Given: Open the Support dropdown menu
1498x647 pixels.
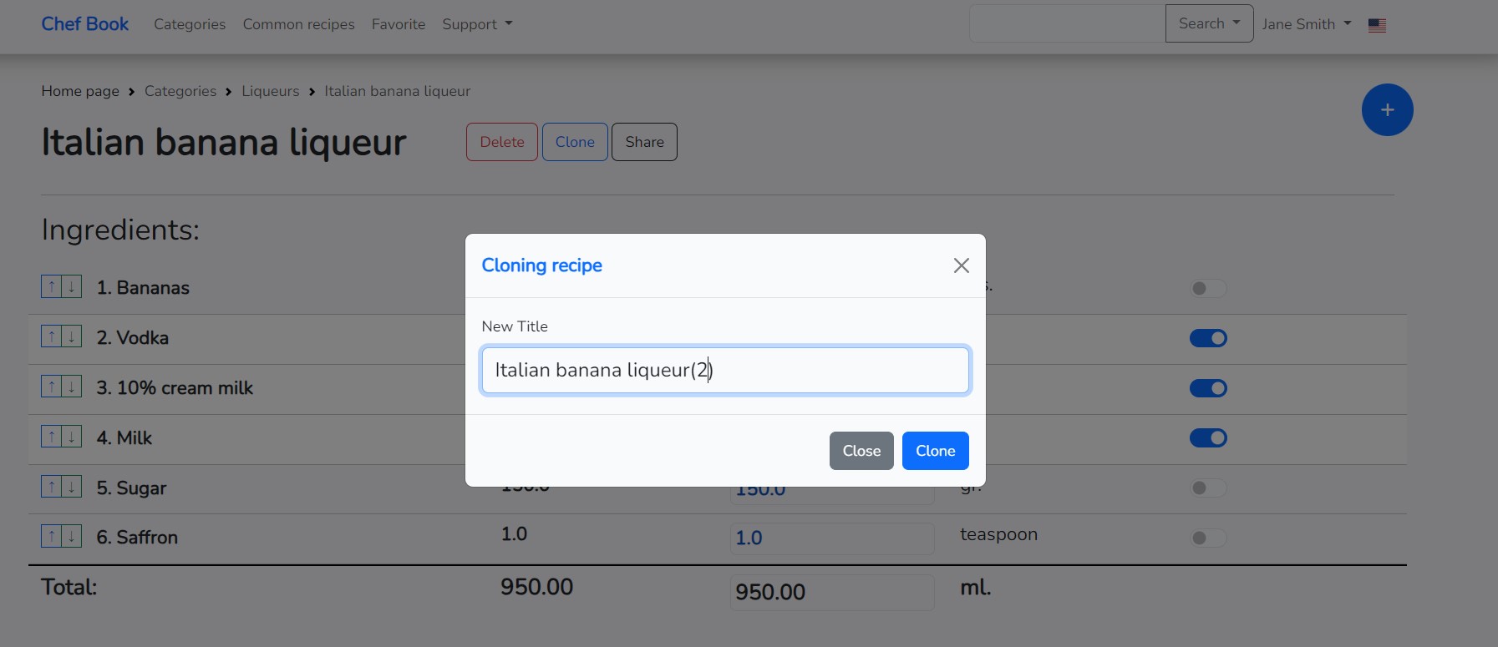Looking at the screenshot, I should click(x=477, y=24).
